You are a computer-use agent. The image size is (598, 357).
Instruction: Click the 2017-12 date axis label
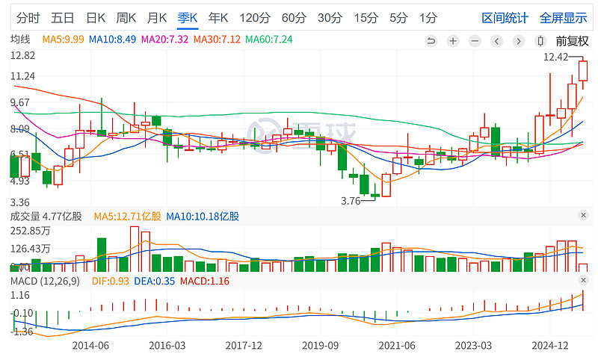tap(244, 346)
